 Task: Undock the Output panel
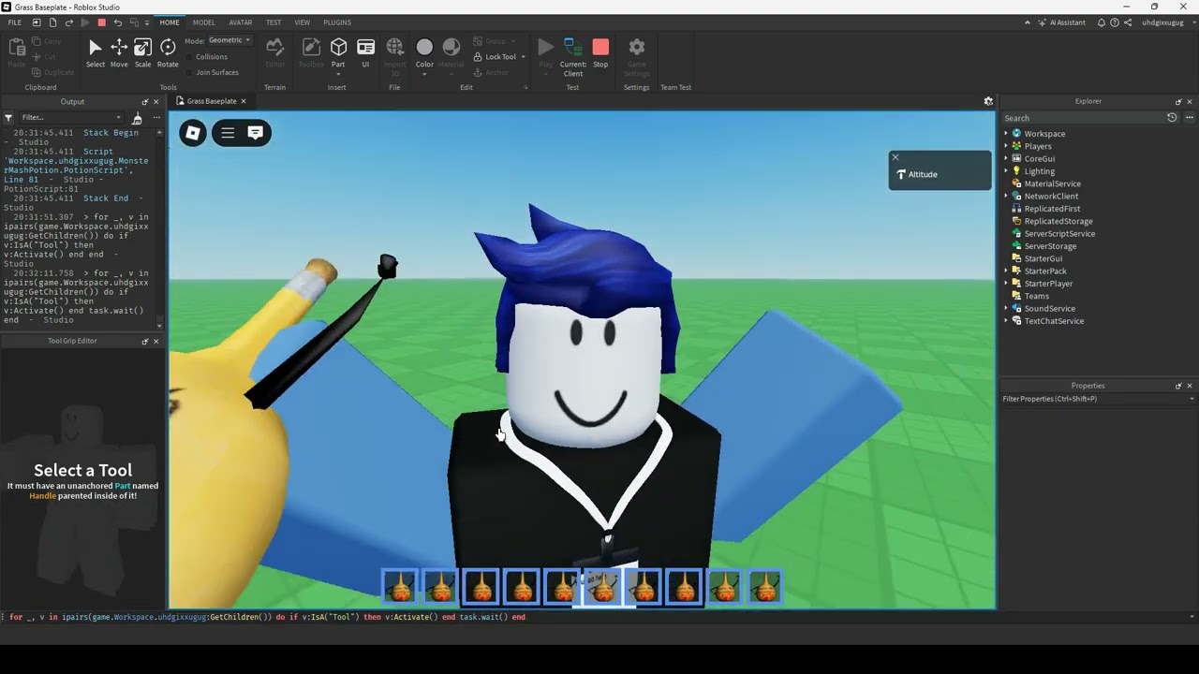145,102
